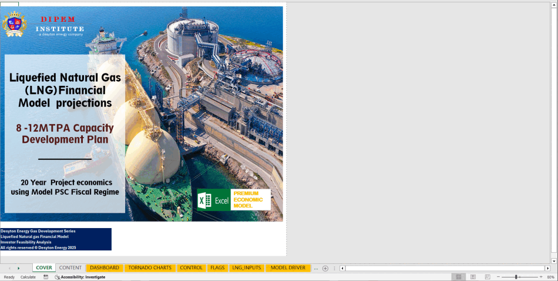Click the 80% zoom level button

coord(550,277)
